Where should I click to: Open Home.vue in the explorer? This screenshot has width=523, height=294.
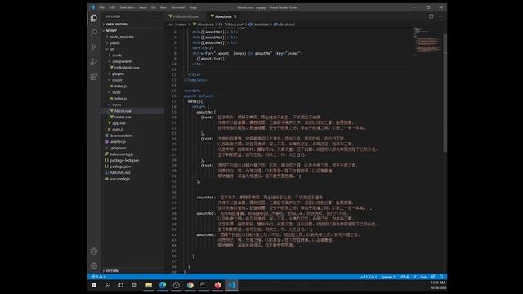click(132, 117)
